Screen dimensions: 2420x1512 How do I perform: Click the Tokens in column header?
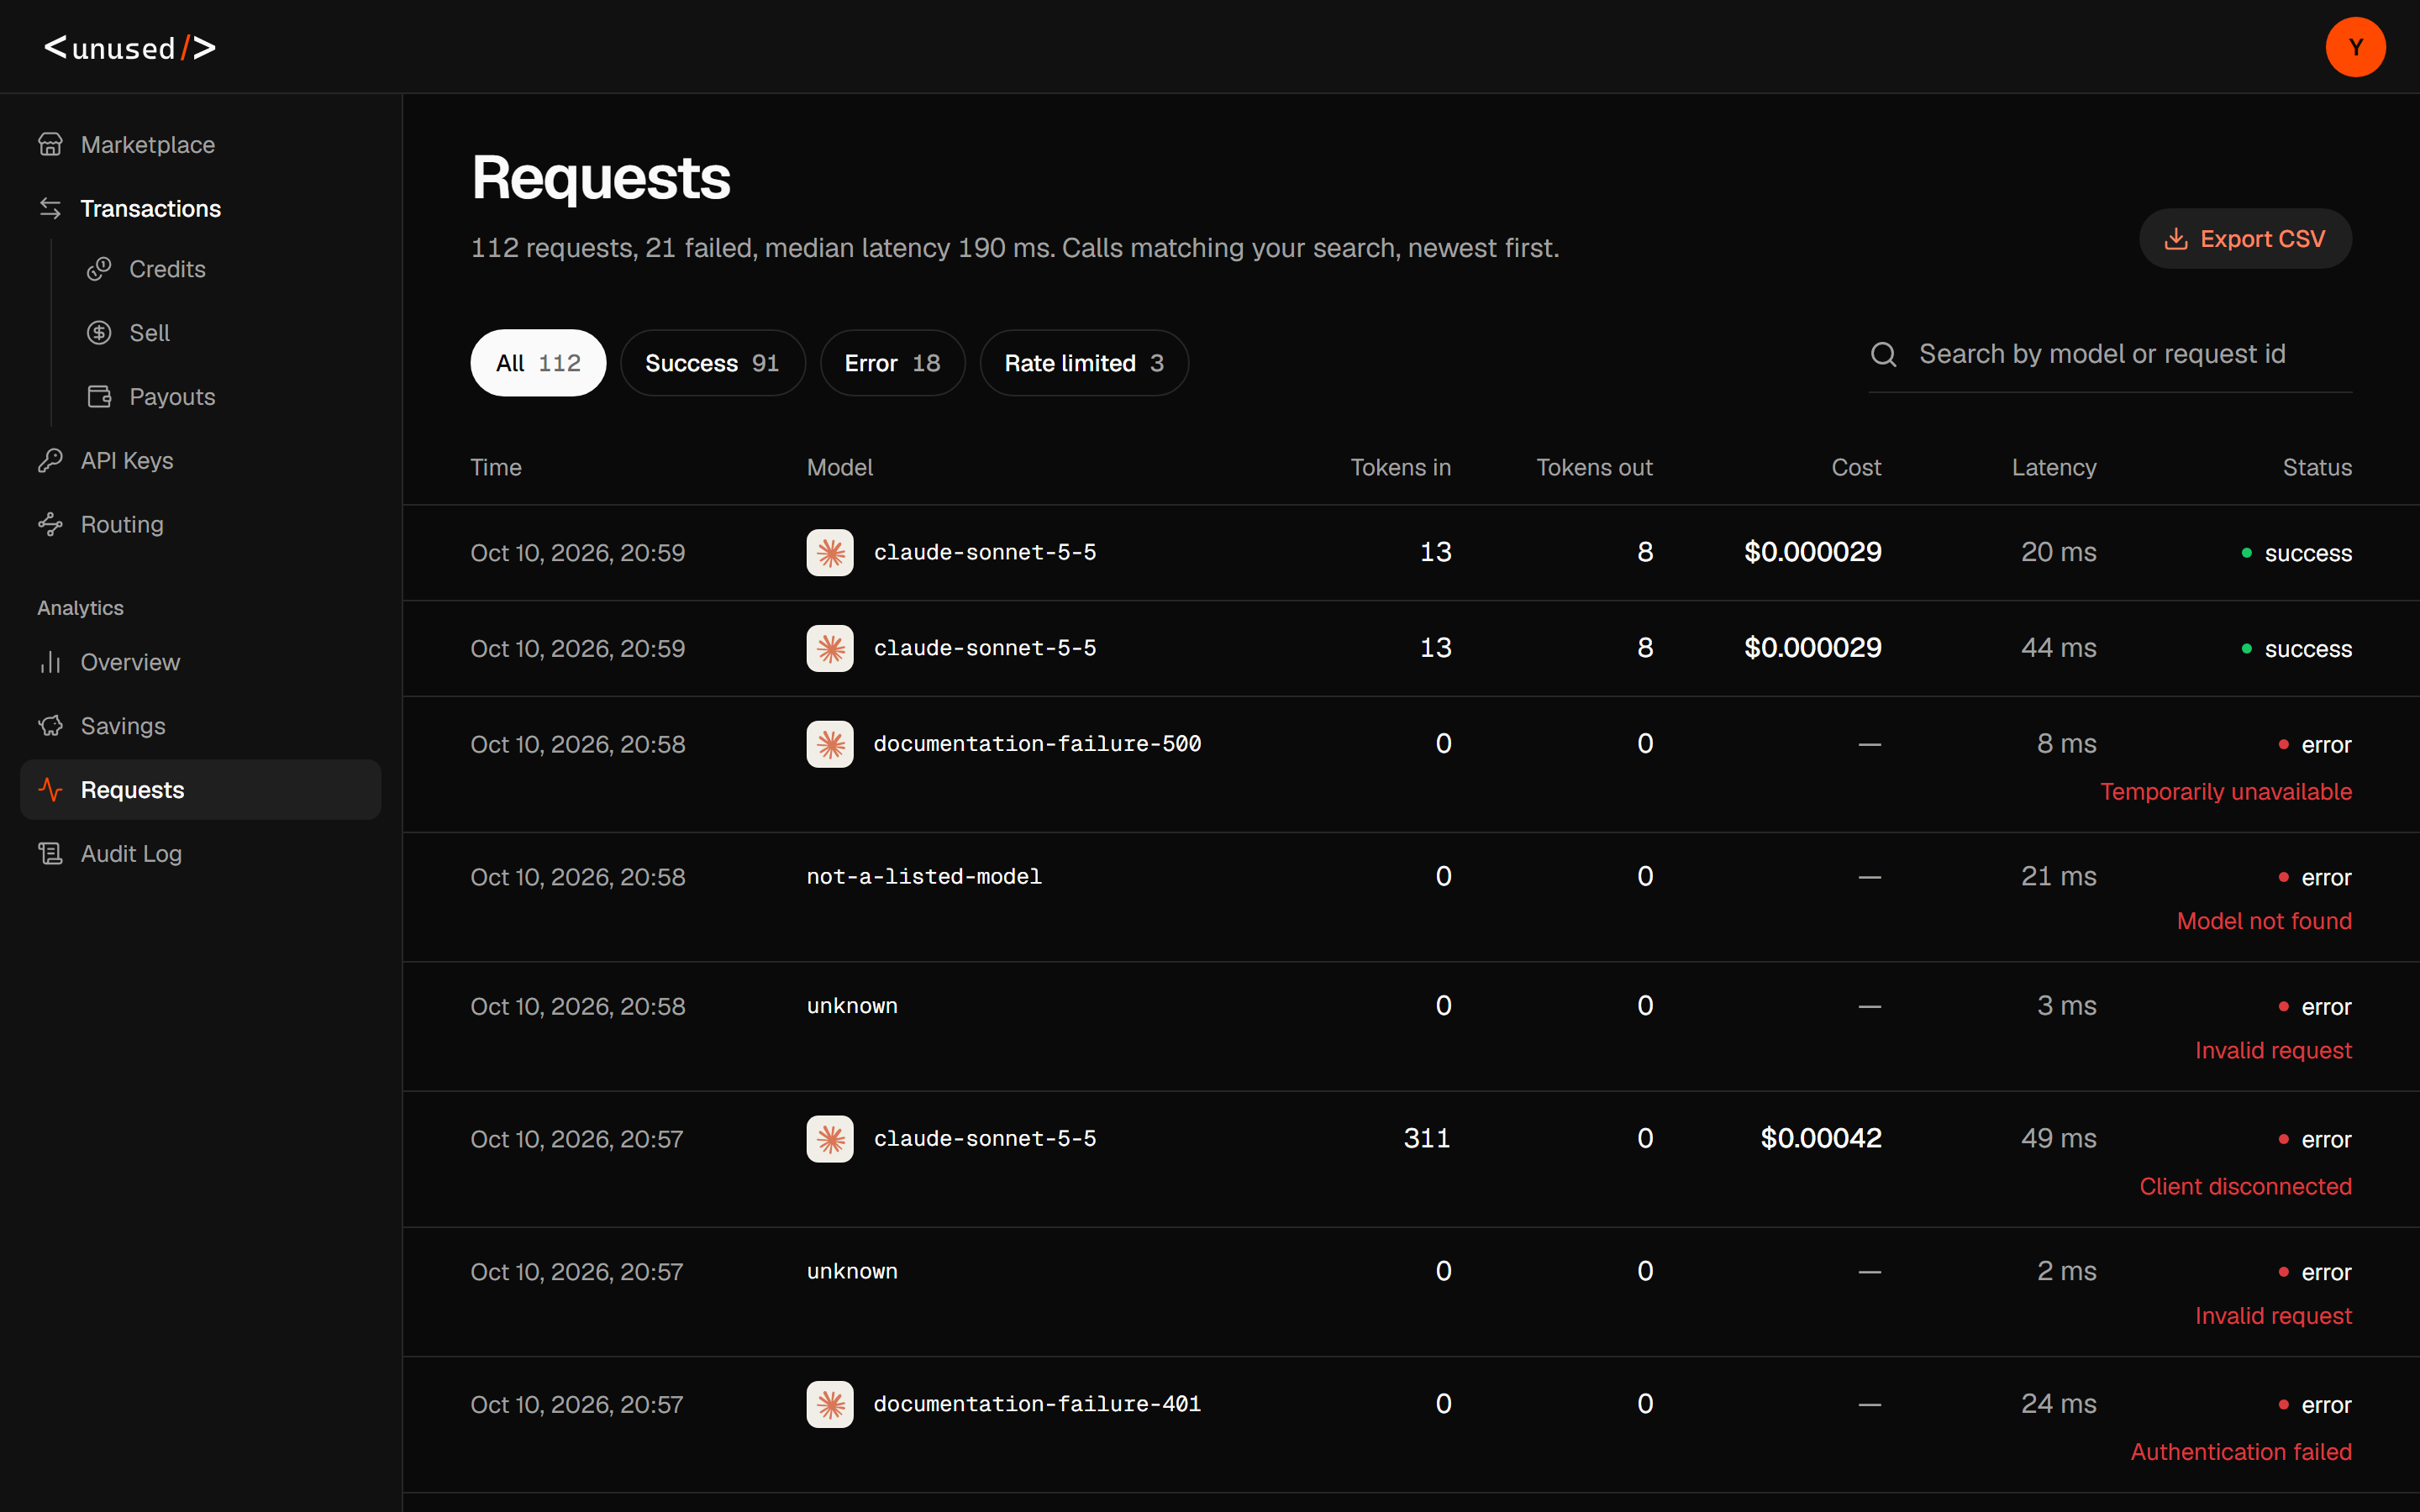coord(1400,467)
